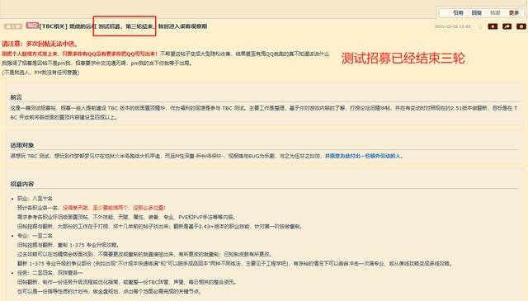Viewport: 528px width, 301px height.
Task: Click the rightmost dark round-symbol icon
Action: (x=521, y=26)
